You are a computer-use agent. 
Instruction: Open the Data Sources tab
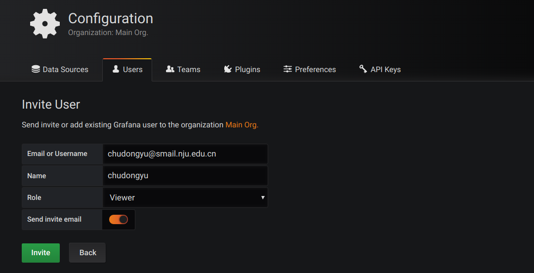click(x=60, y=70)
